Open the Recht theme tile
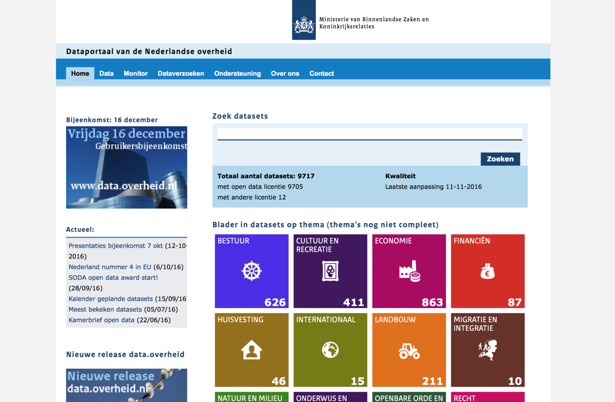The width and height of the screenshot is (615, 402). [x=488, y=397]
